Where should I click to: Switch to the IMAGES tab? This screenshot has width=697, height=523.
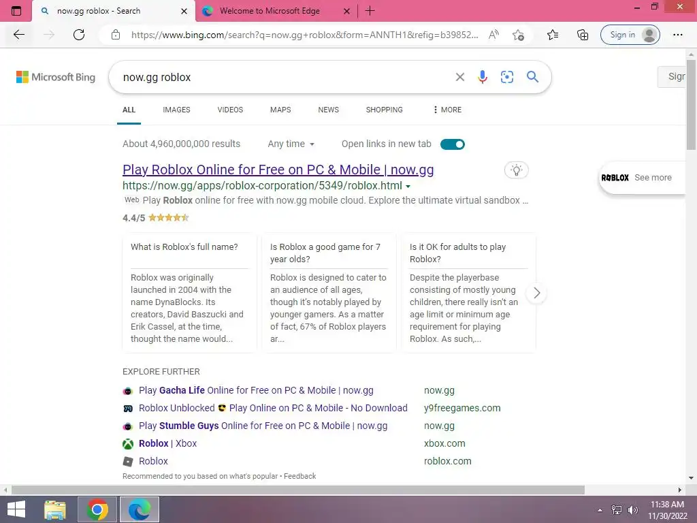click(x=176, y=110)
